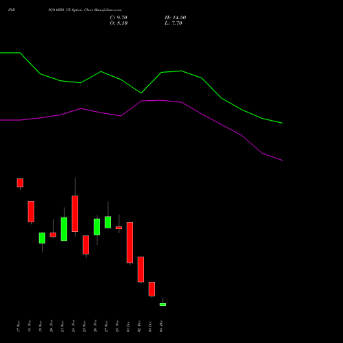Click the 18 Nov date label
This screenshot has height=343, width=343.
coord(29,326)
